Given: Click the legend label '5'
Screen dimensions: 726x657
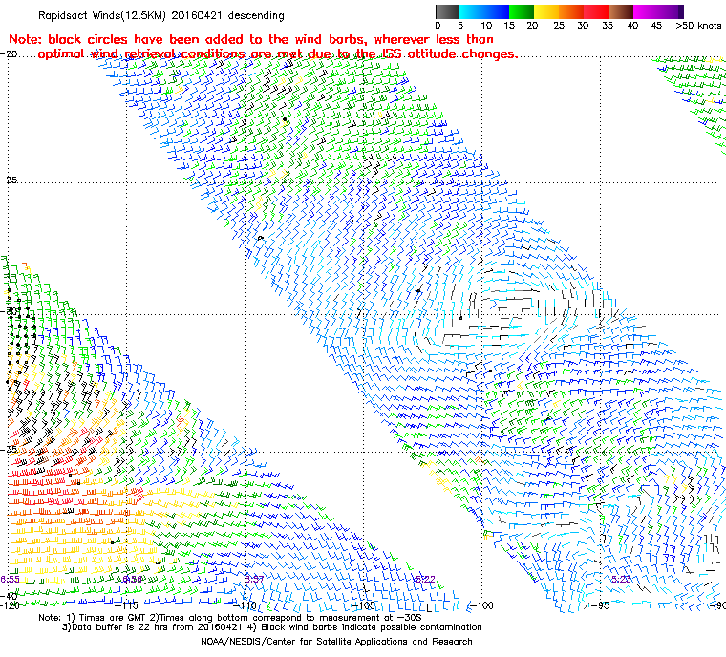Looking at the screenshot, I should coord(460,26).
